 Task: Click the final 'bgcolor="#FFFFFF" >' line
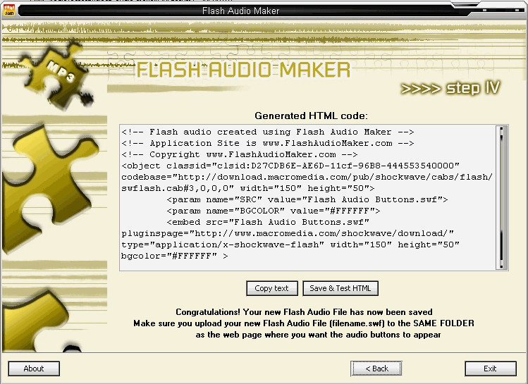coord(174,256)
